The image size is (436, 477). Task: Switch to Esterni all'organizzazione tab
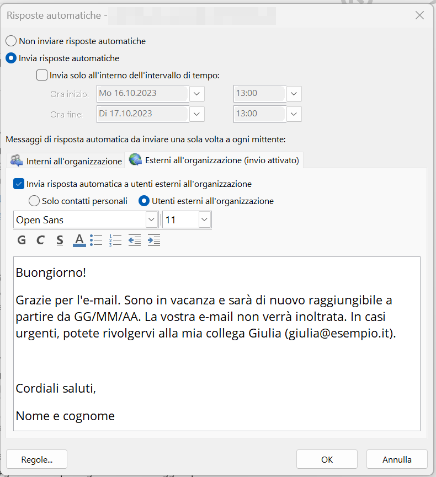point(214,160)
